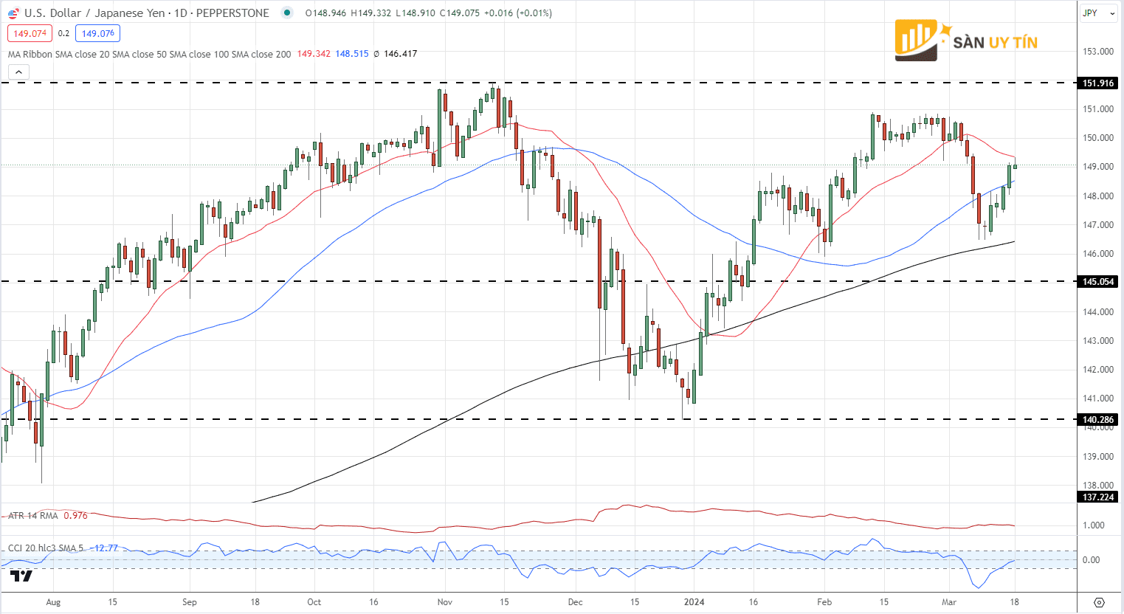
Task: Click the blue buy price 149.076 button
Action: (x=98, y=33)
